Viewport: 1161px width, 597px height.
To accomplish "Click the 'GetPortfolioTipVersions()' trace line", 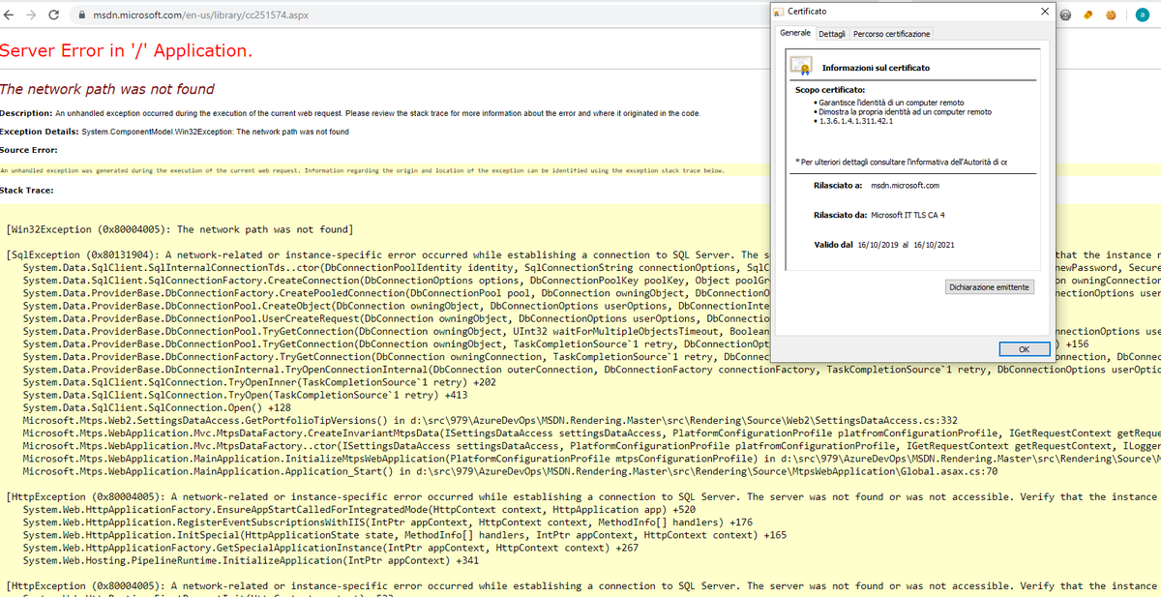I will click(x=491, y=420).
